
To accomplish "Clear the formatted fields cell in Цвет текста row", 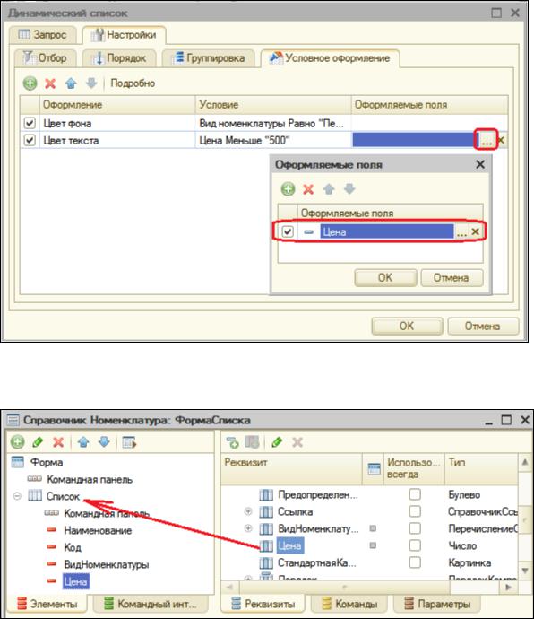I will 501,140.
